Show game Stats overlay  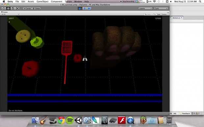[159, 14]
